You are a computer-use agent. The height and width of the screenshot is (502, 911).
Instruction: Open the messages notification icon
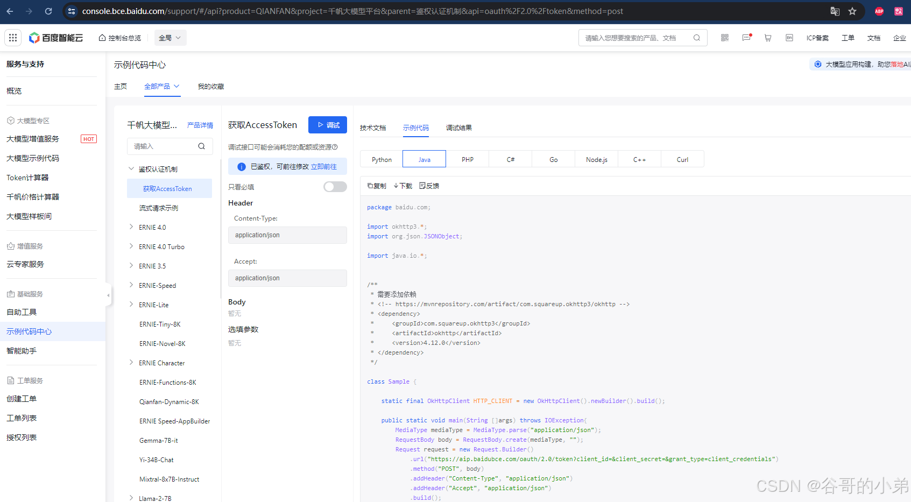[746, 38]
